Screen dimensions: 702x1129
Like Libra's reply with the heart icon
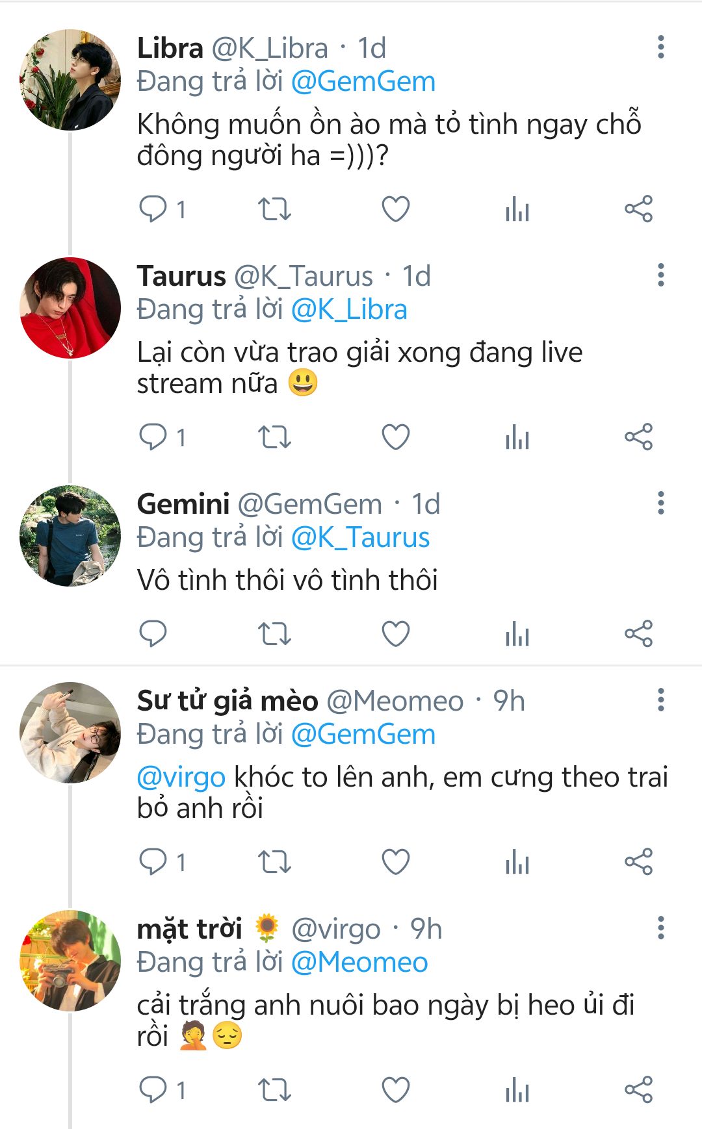(x=395, y=209)
